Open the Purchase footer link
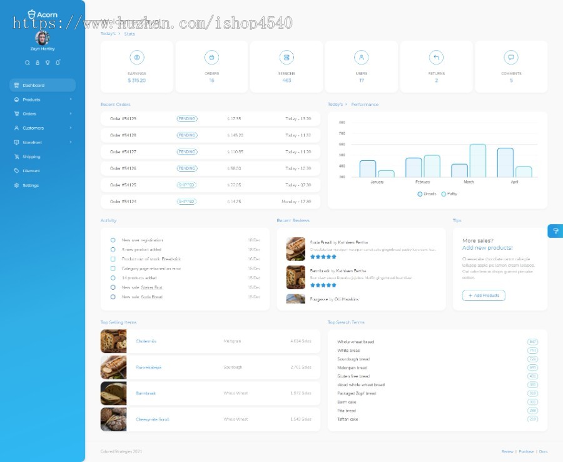This screenshot has width=563, height=462. [x=526, y=451]
